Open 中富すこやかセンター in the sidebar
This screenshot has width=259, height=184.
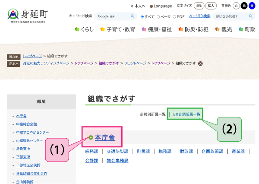coord(32,133)
